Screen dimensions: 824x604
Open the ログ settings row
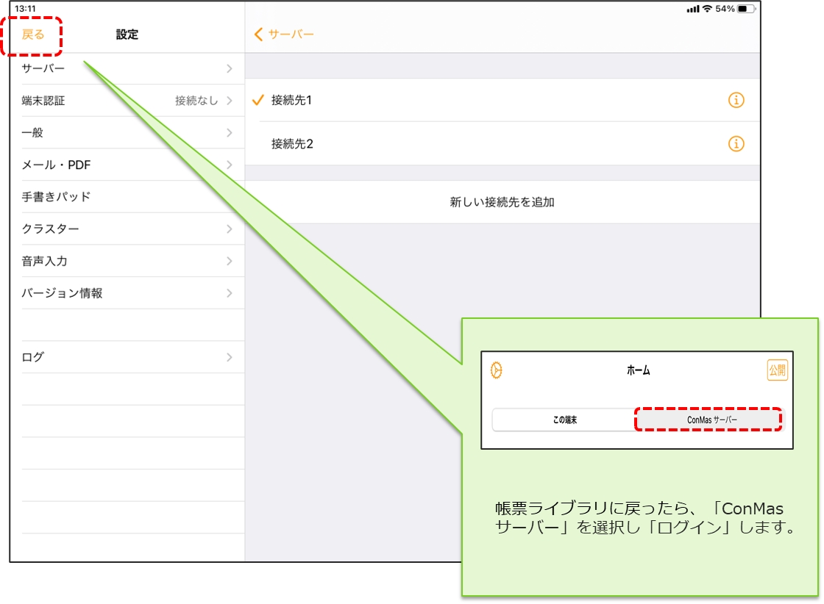pos(127,357)
